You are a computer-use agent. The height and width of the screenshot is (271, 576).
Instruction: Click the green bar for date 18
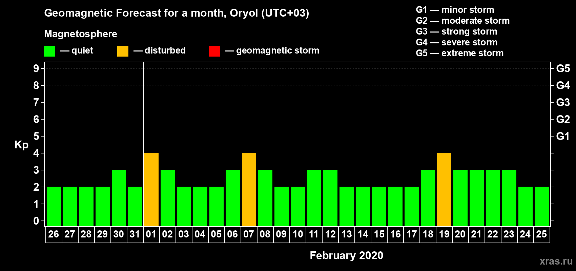click(428, 198)
